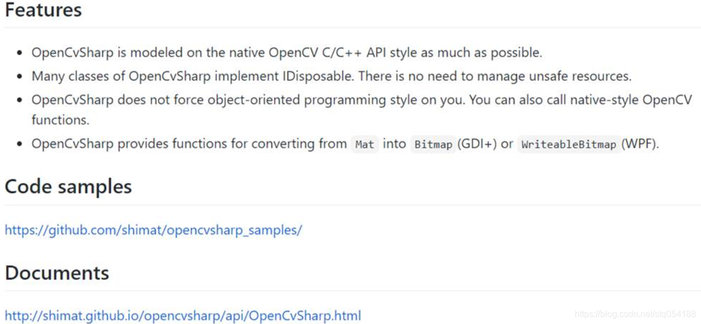This screenshot has height=324, width=701.
Task: Click the wrapped word 'functions.' under third bullet
Action: [60, 120]
